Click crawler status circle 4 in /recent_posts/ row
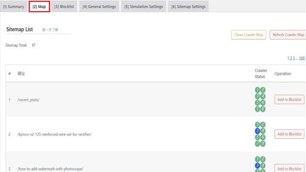The height and width of the screenshot is (172, 306). [x=263, y=96]
